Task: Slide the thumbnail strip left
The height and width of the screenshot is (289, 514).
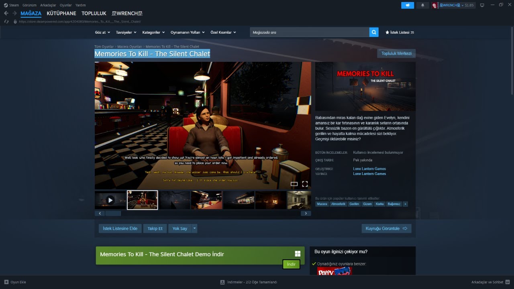Action: coord(99,214)
